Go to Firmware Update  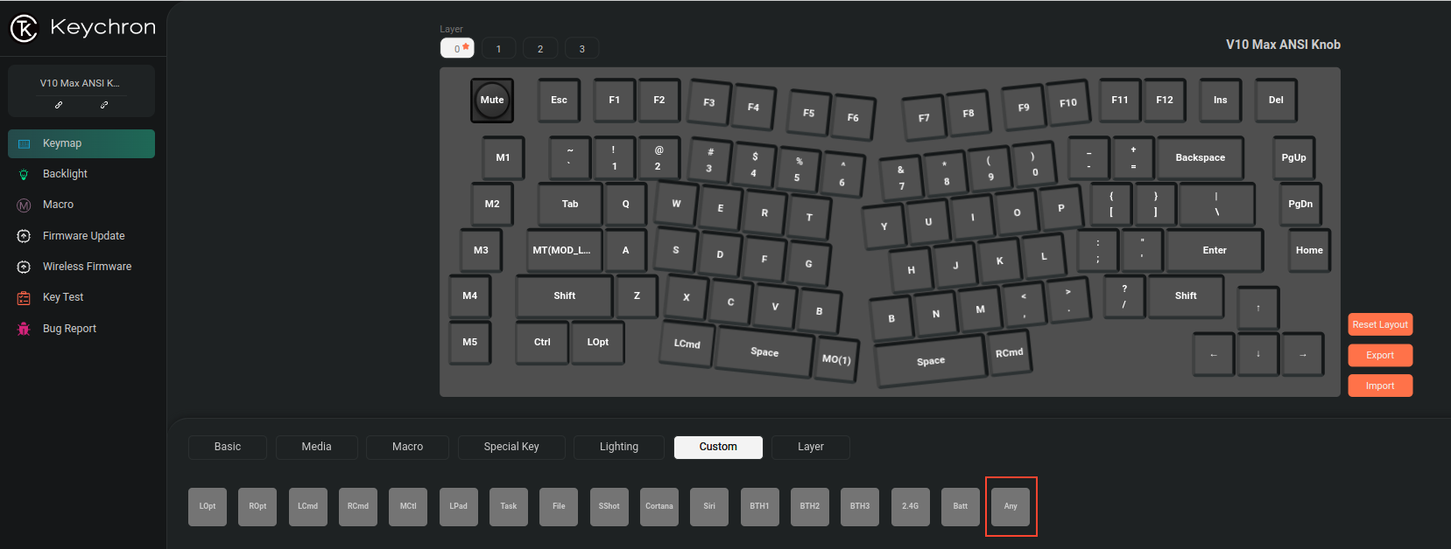pyautogui.click(x=81, y=236)
